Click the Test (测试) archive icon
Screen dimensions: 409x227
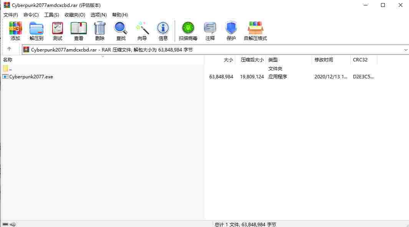pos(57,28)
